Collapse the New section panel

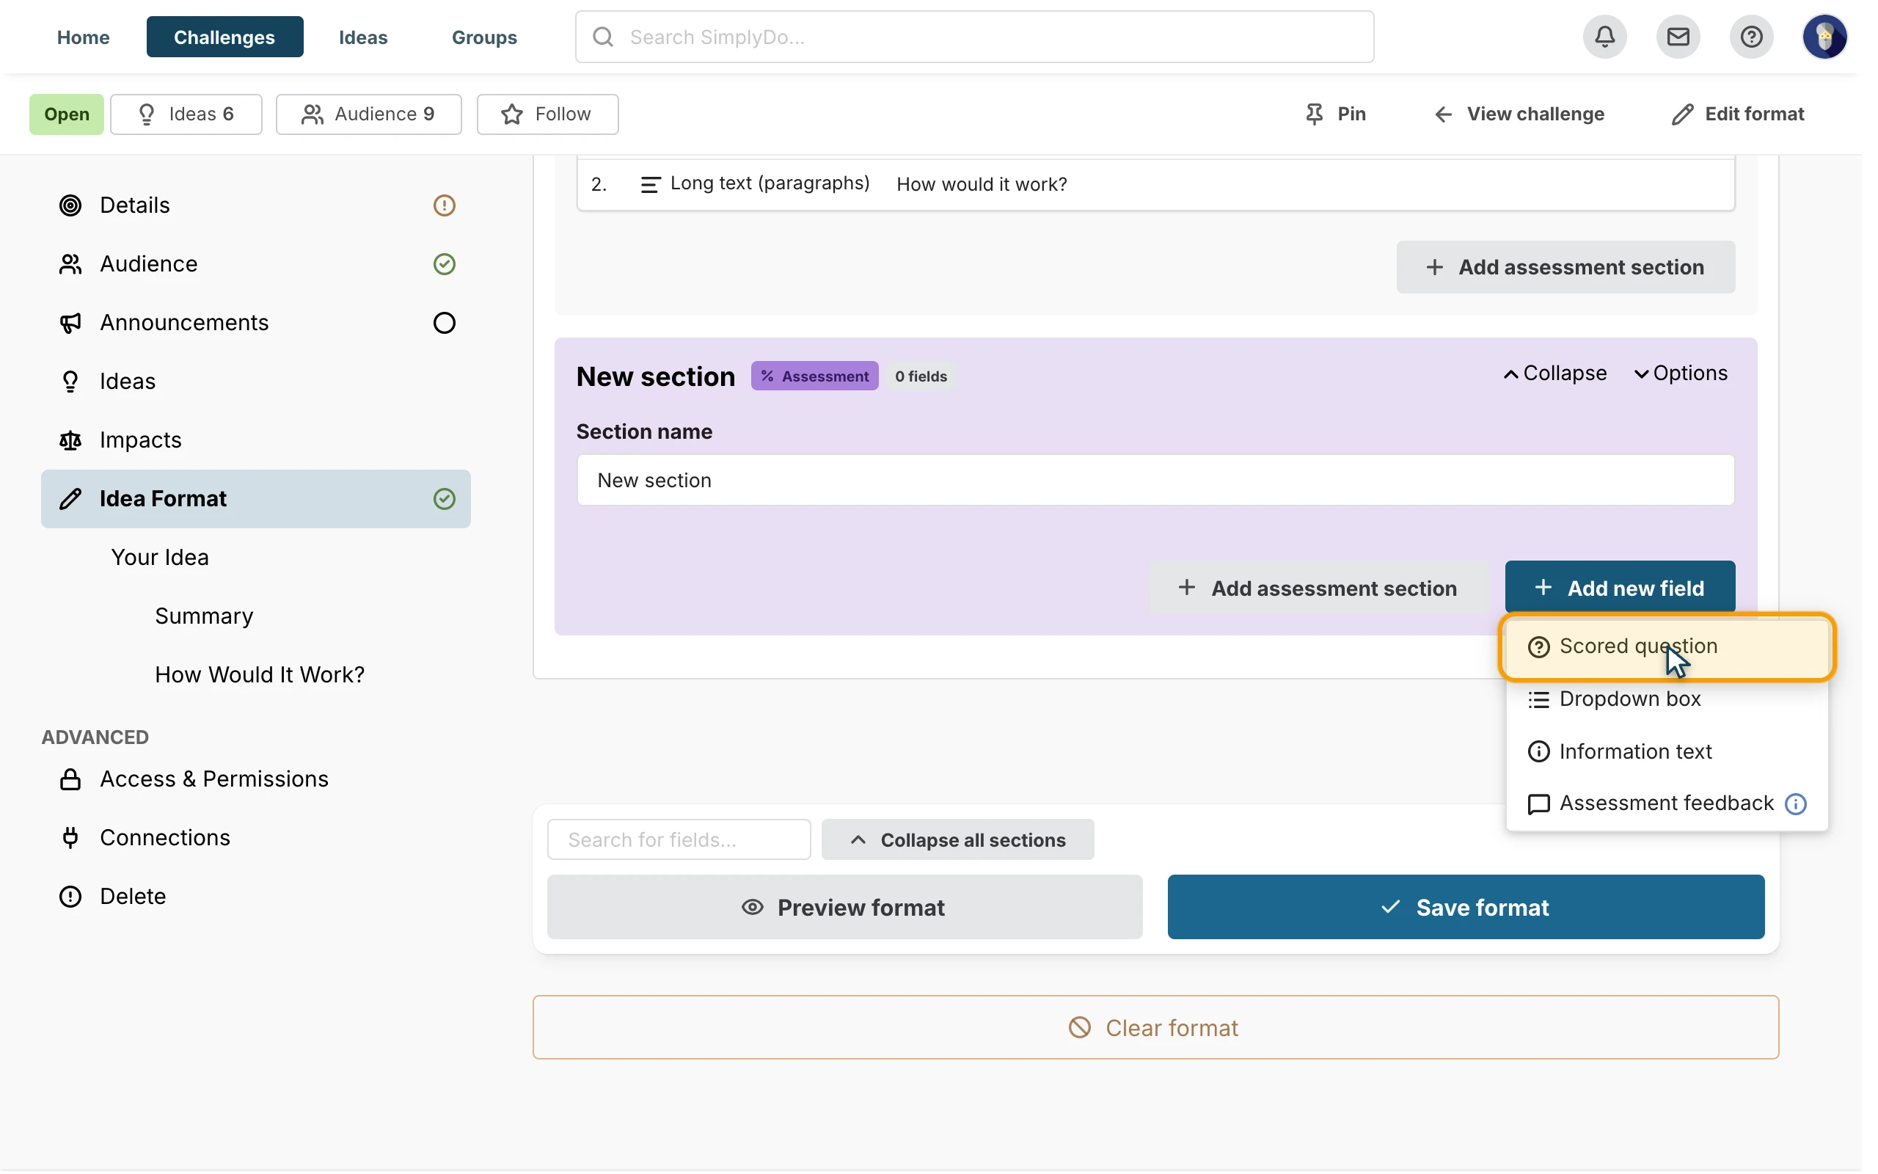pos(1554,373)
